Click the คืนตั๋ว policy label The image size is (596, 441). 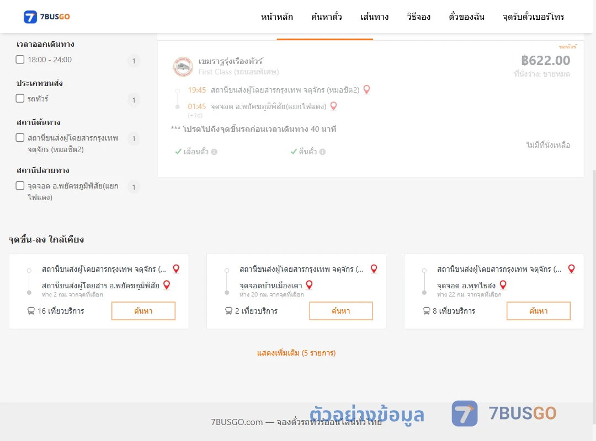point(307,152)
